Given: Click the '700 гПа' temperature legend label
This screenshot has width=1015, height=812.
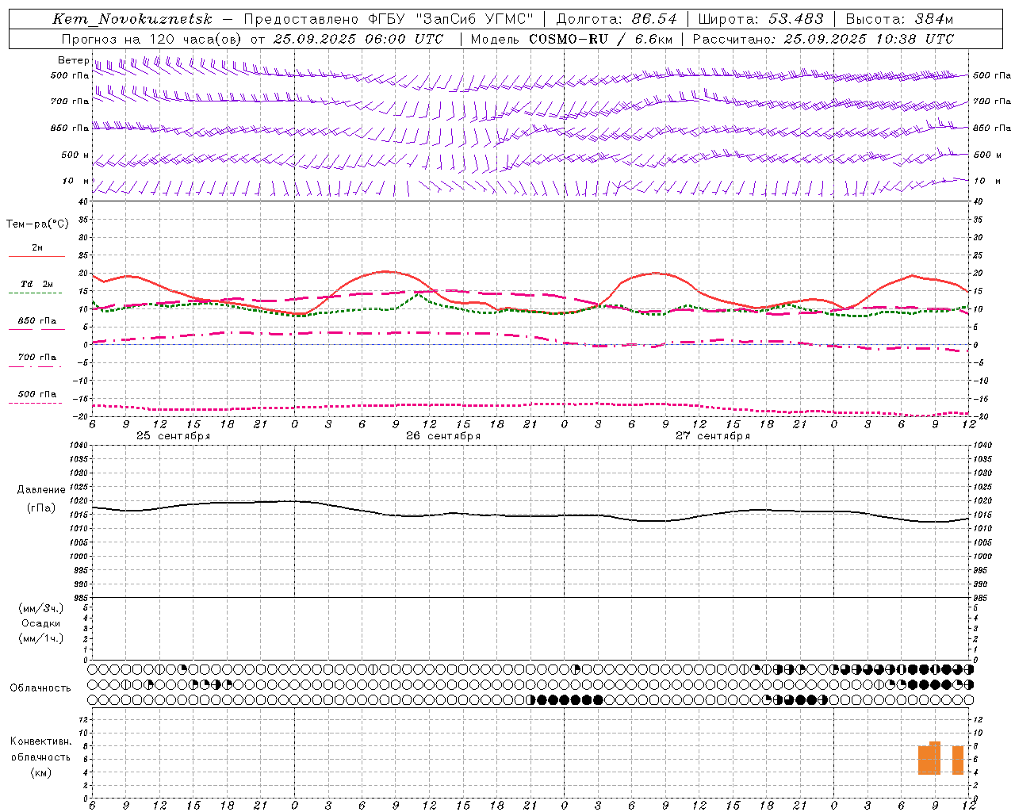Looking at the screenshot, I should coord(37,358).
